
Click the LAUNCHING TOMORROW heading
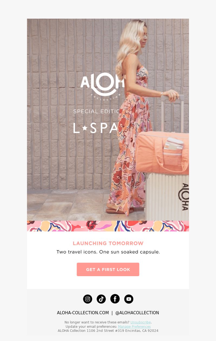108,243
